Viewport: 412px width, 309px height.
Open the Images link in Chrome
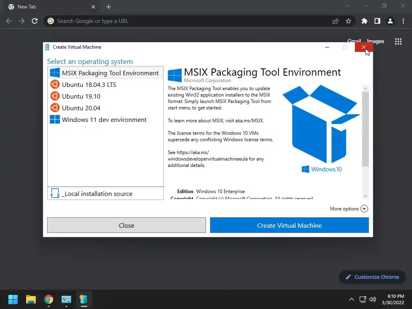375,41
